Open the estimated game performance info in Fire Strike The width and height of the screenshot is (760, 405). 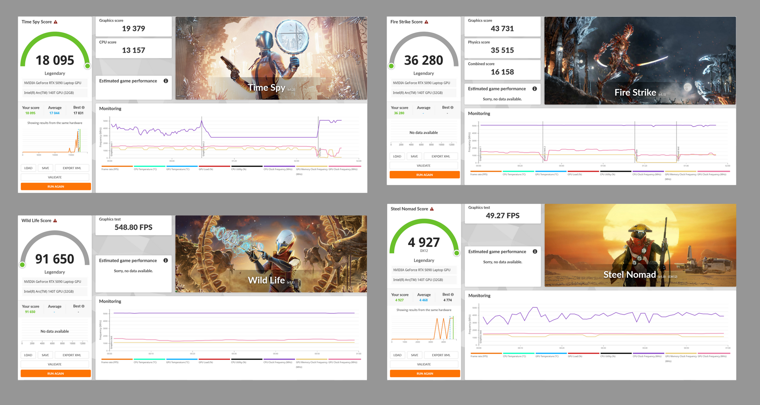535,89
